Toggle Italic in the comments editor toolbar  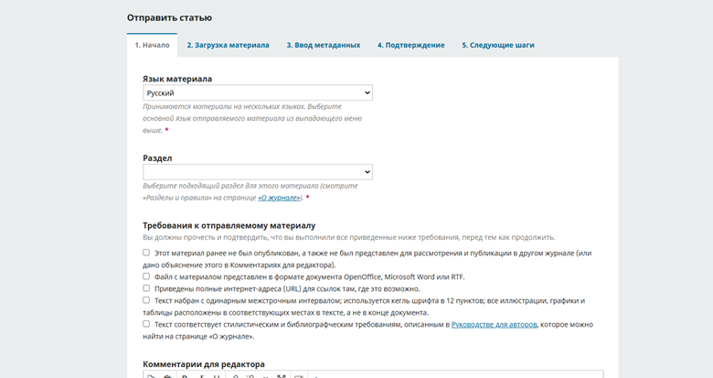coord(202,376)
